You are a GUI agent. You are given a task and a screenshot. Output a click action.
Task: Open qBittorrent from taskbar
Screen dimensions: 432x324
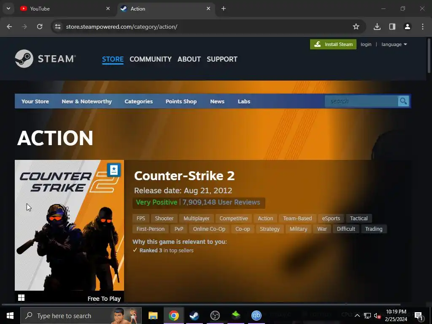pos(256,316)
